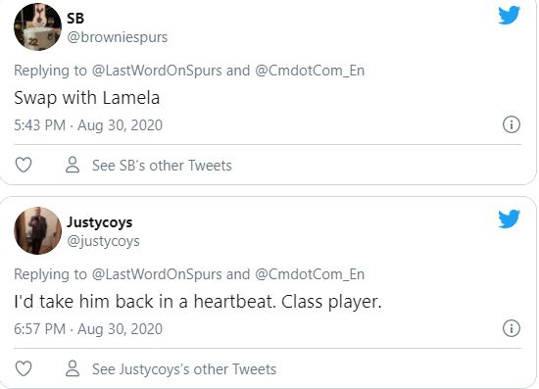This screenshot has height=389, width=539.
Task: Click the Justycoys display name
Action: coord(100,222)
